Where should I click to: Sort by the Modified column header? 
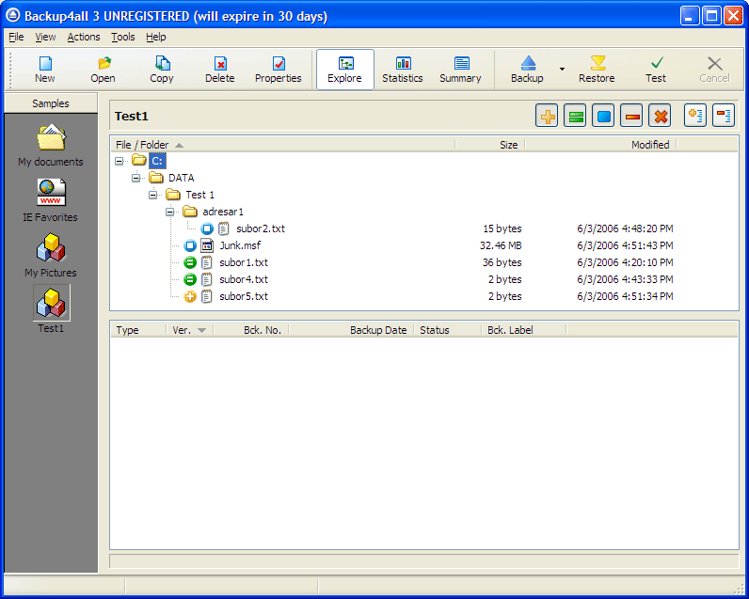tap(601, 145)
